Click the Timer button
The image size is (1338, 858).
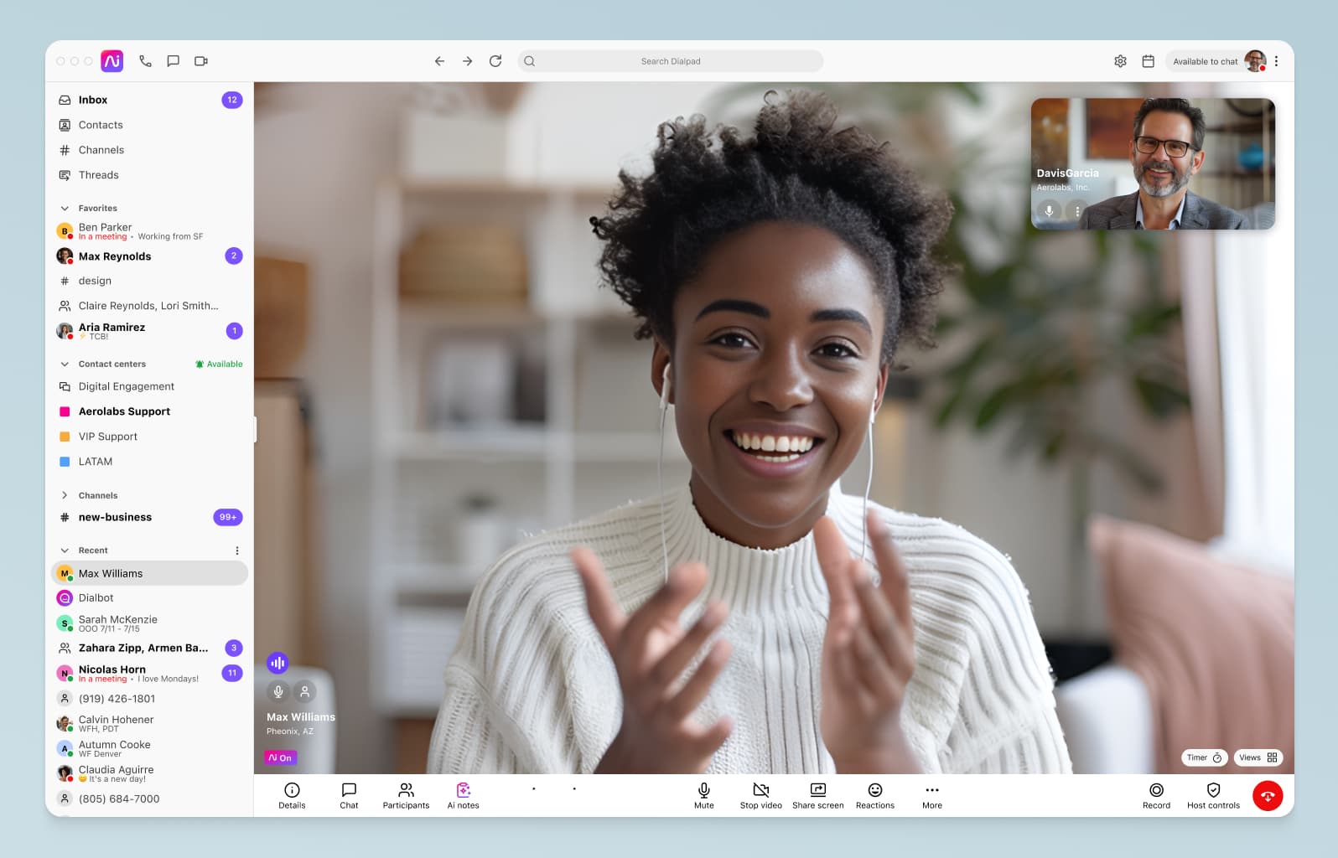click(1204, 757)
